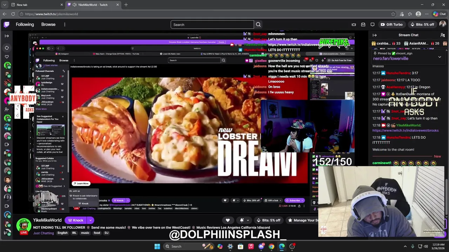Viewport: 449px width, 252px height.
Task: Reload the page
Action: 13,14
